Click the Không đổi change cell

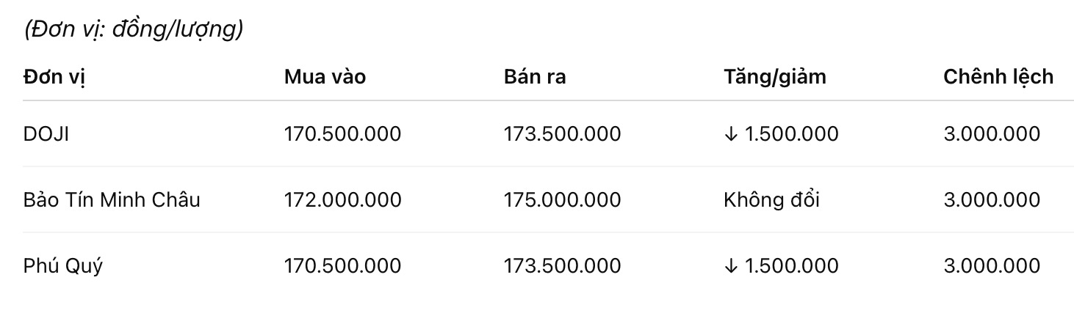(771, 200)
